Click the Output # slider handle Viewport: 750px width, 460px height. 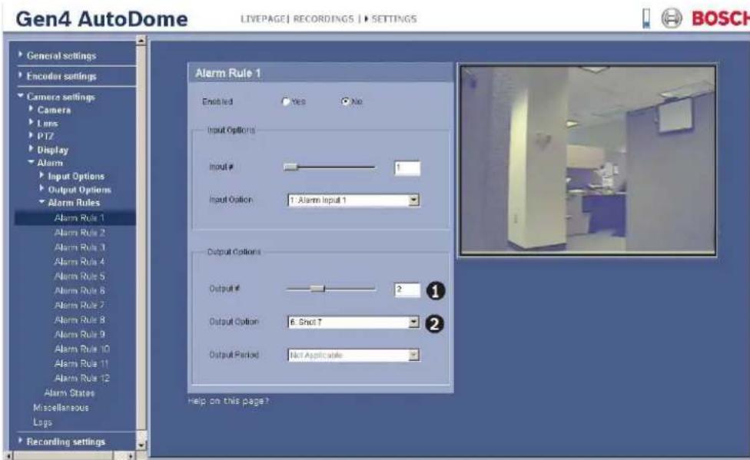[317, 289]
